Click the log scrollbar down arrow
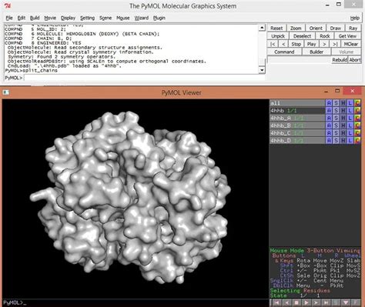The image size is (365, 307). tap(262, 70)
